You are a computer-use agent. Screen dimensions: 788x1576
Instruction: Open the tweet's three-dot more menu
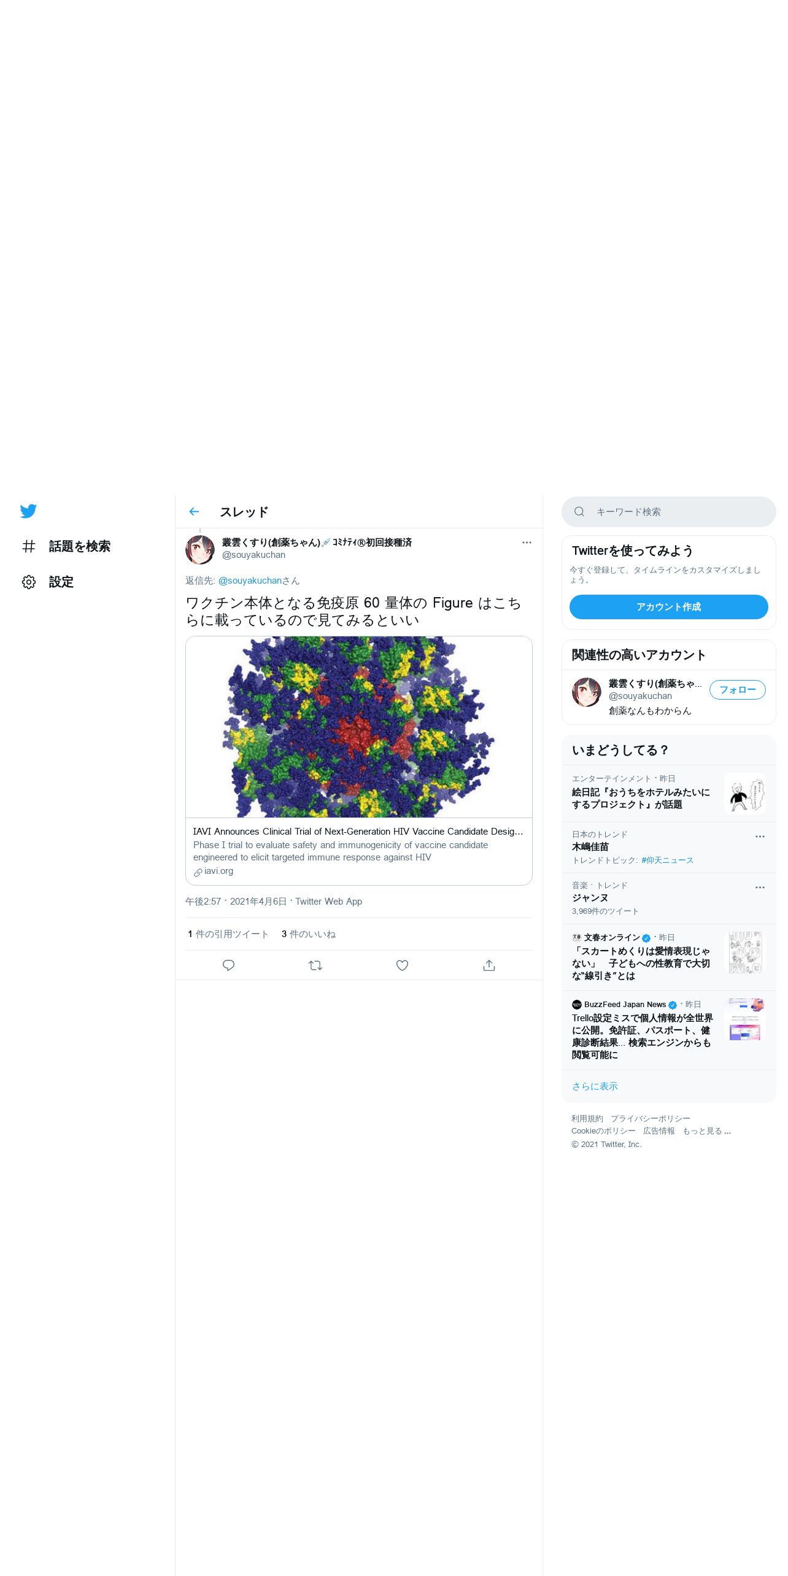(x=527, y=543)
